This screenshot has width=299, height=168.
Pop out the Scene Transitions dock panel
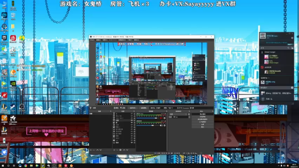click(189, 111)
